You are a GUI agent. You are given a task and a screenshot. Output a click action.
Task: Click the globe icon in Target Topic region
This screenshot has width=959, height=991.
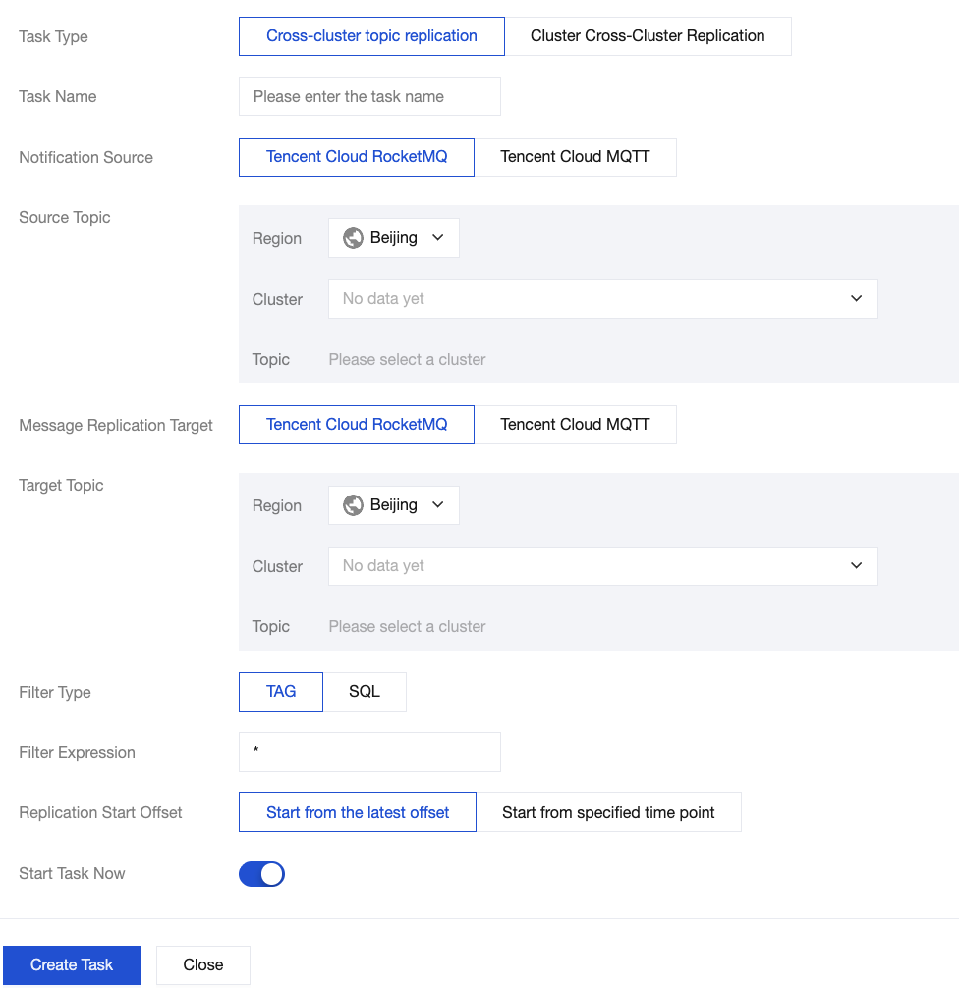click(353, 505)
